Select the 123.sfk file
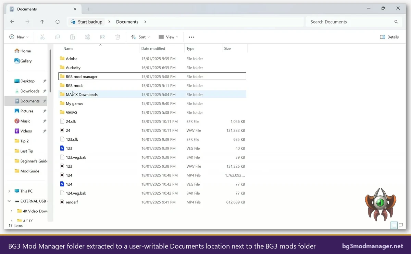Screen dimensions: 411x254 coord(152,139)
